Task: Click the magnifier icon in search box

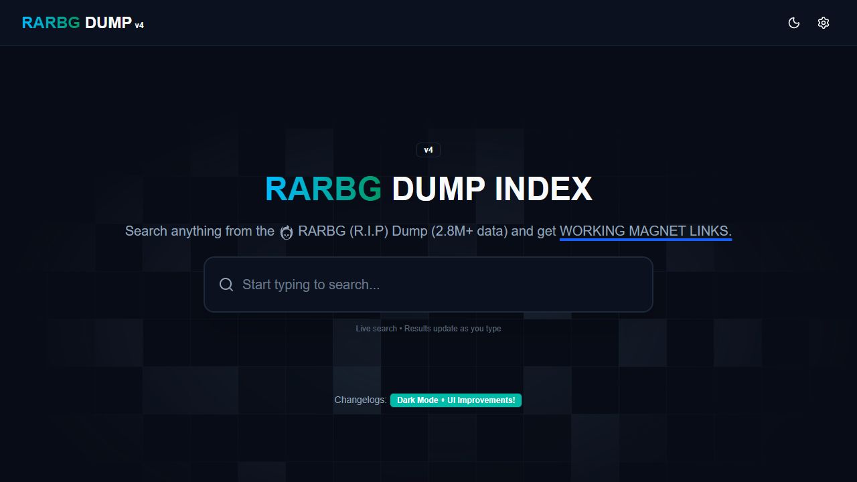Action: (x=226, y=285)
